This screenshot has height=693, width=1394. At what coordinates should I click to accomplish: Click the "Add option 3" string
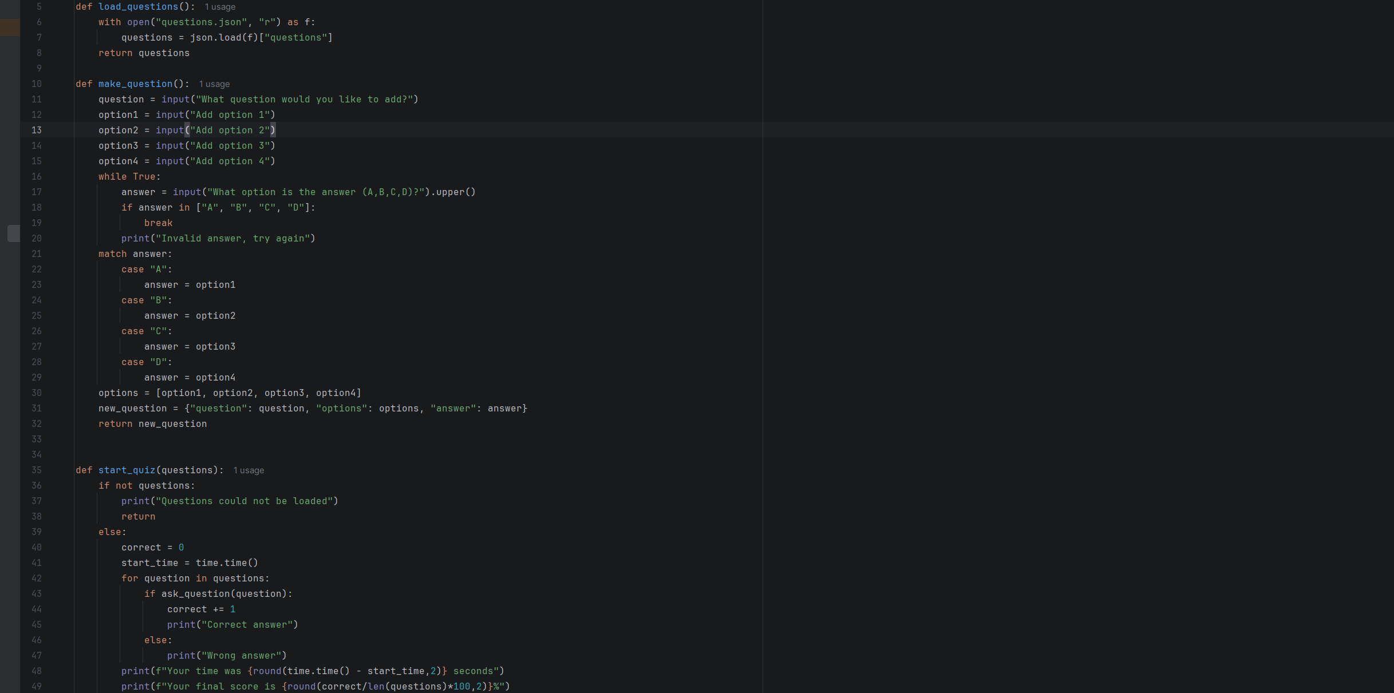point(230,146)
